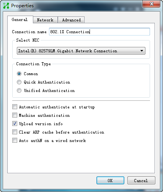
Task: Select the General tab
Action: coord(20,19)
